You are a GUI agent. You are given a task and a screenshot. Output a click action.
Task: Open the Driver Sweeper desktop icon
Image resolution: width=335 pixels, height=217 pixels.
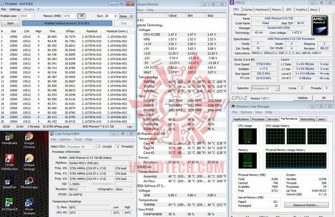pos(29,206)
